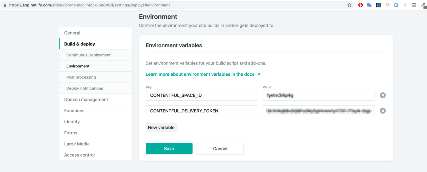
Task: Go to Continuous Deployment settings
Action: 96,55
